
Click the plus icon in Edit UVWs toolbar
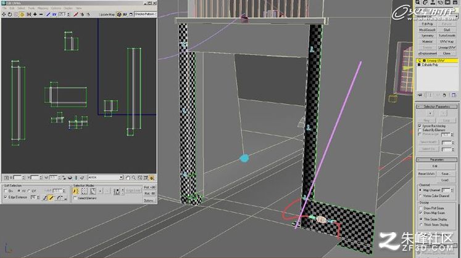[35, 14]
